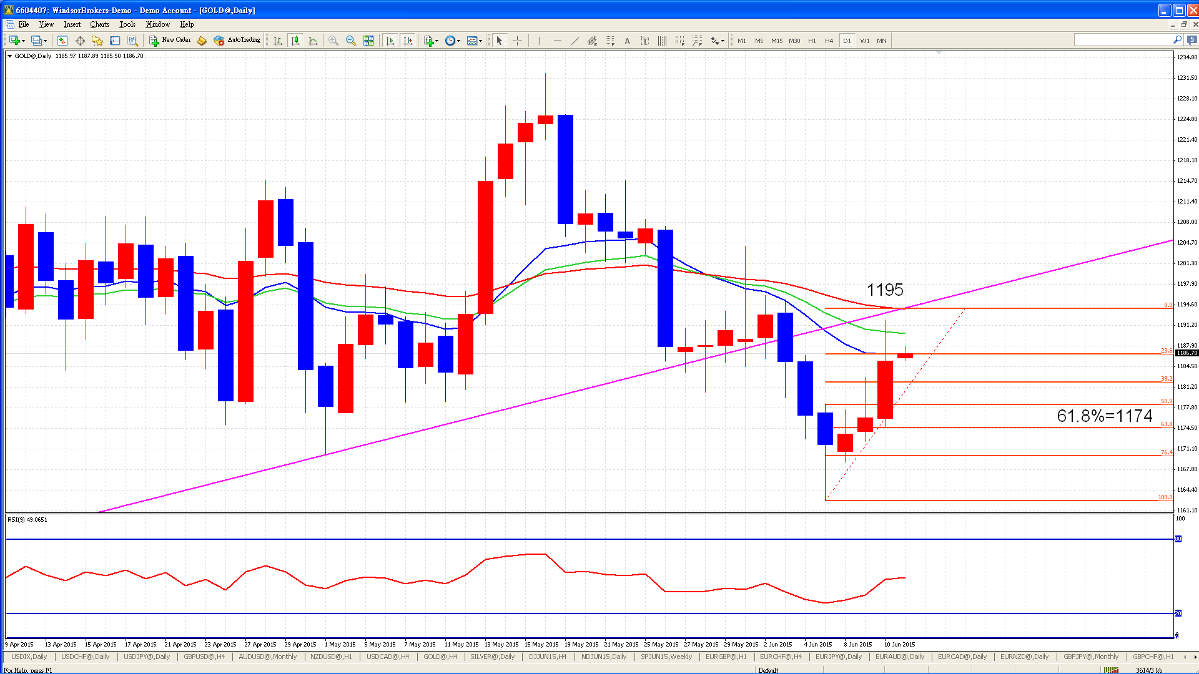Click the 3614/3 kb connection status
Image resolution: width=1199 pixels, height=674 pixels.
click(x=1149, y=670)
